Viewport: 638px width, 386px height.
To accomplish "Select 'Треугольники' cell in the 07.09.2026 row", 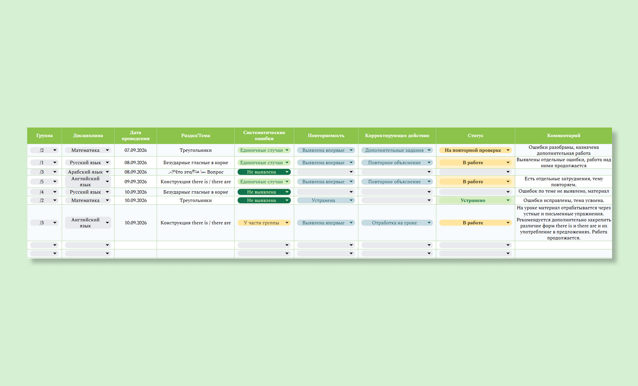I will 196,150.
